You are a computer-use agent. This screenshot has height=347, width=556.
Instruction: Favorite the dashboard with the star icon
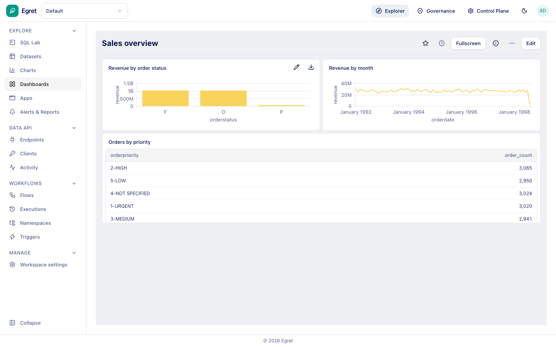pos(425,43)
